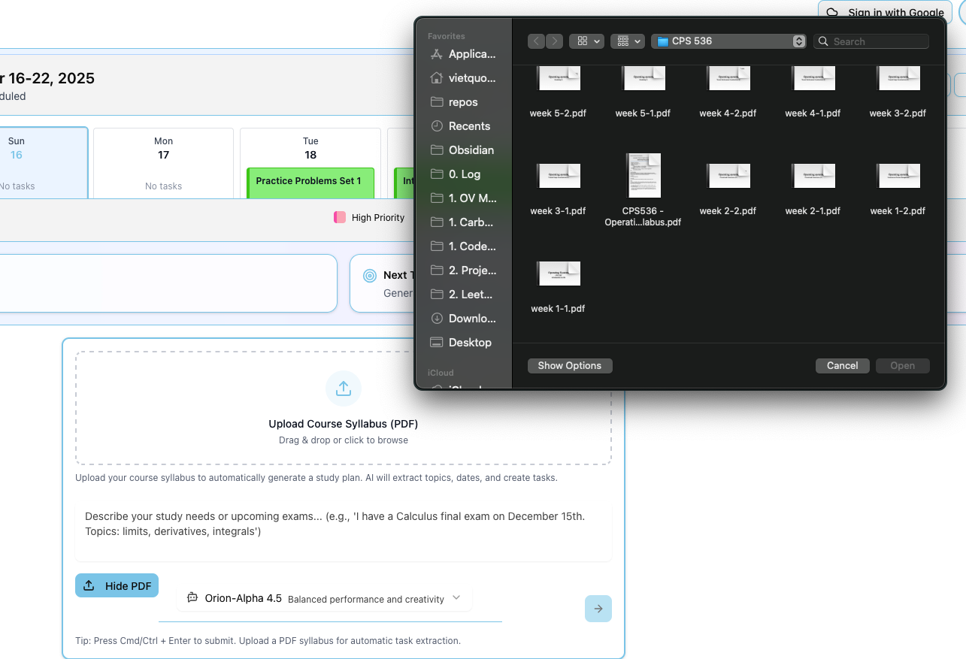This screenshot has height=659, width=966.
Task: Click 'Drag & drop or click to browse'
Action: pos(344,440)
